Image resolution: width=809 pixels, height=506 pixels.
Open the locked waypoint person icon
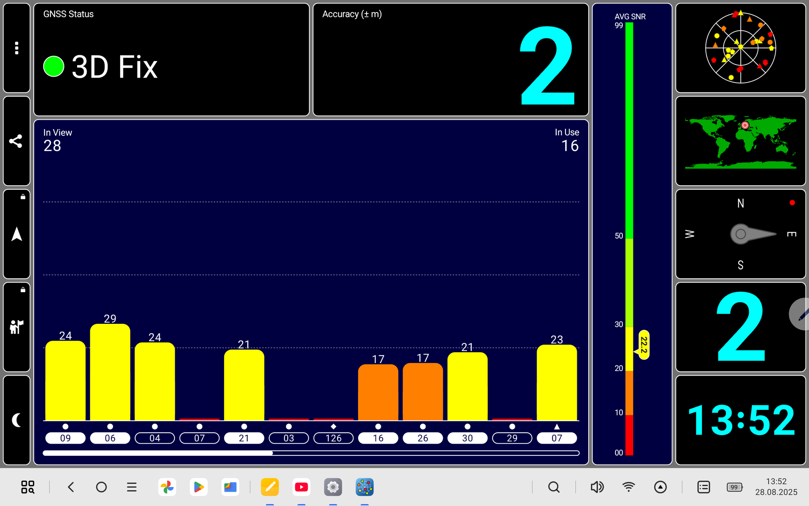pos(17,327)
